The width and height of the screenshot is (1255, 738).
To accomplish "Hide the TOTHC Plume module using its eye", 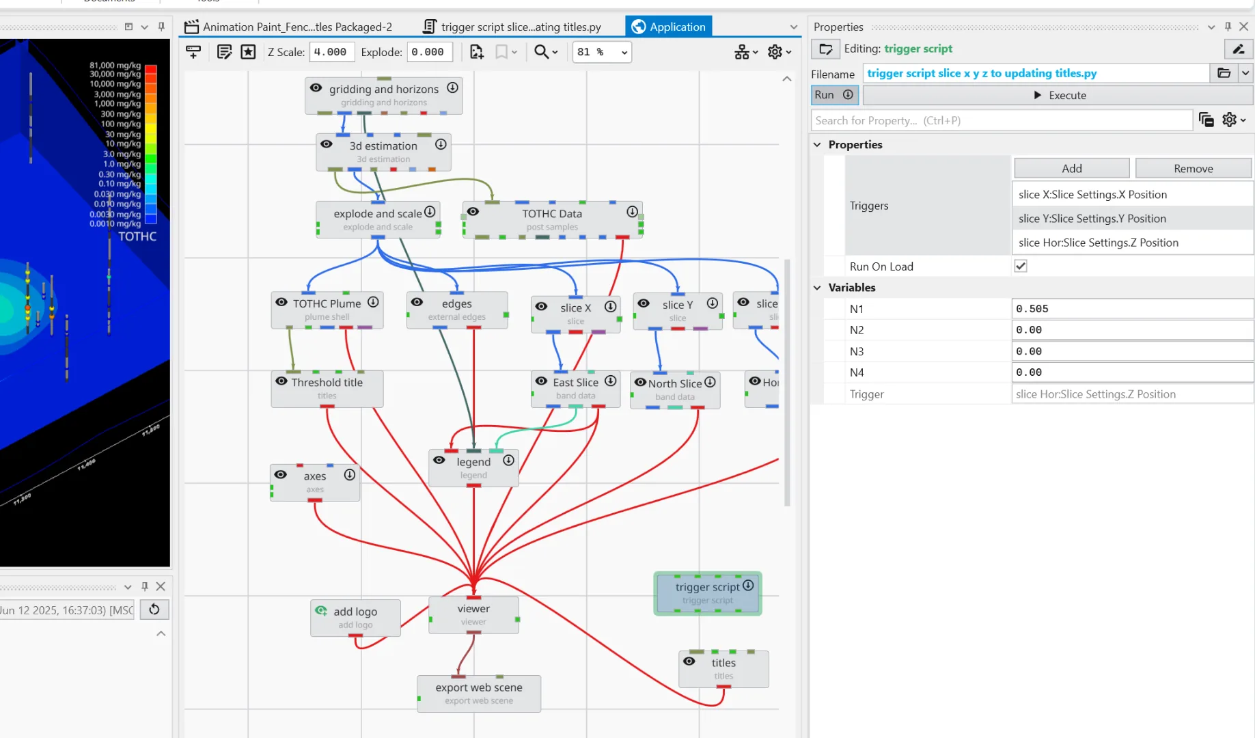I will tap(281, 302).
